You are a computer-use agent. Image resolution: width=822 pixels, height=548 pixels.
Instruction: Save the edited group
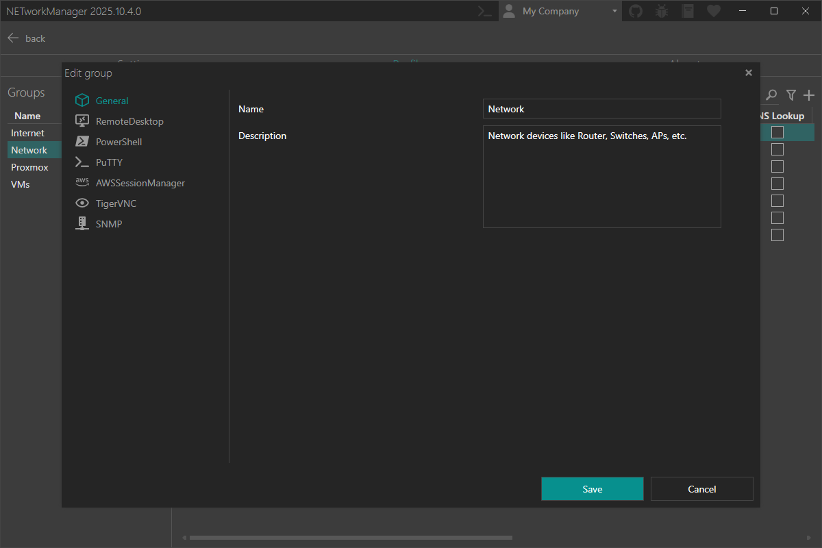592,488
